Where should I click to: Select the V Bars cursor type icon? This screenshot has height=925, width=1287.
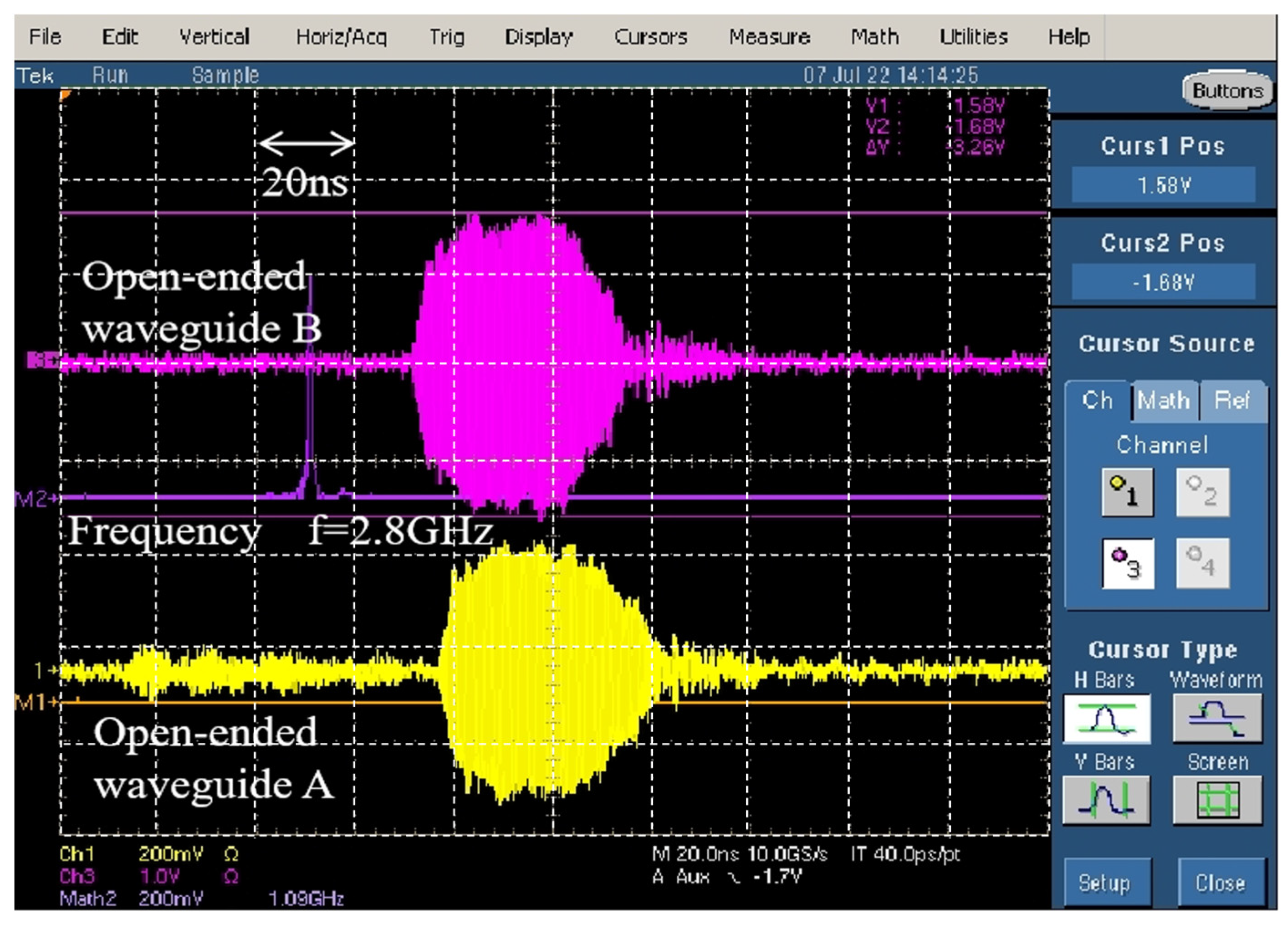tap(1107, 800)
